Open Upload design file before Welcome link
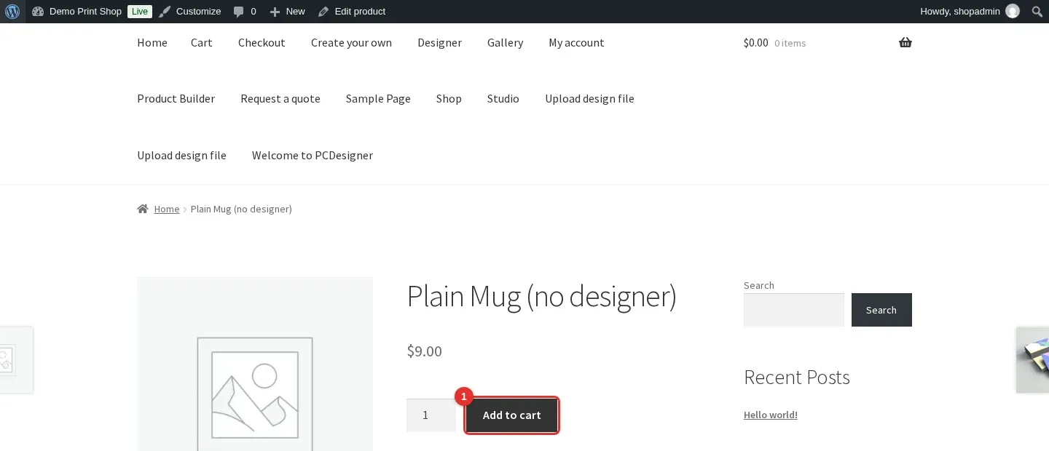 (x=181, y=155)
